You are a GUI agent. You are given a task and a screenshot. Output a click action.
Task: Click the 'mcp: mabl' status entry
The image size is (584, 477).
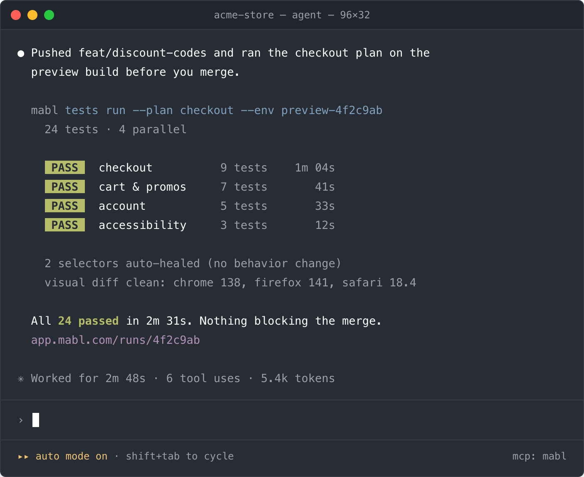point(539,456)
